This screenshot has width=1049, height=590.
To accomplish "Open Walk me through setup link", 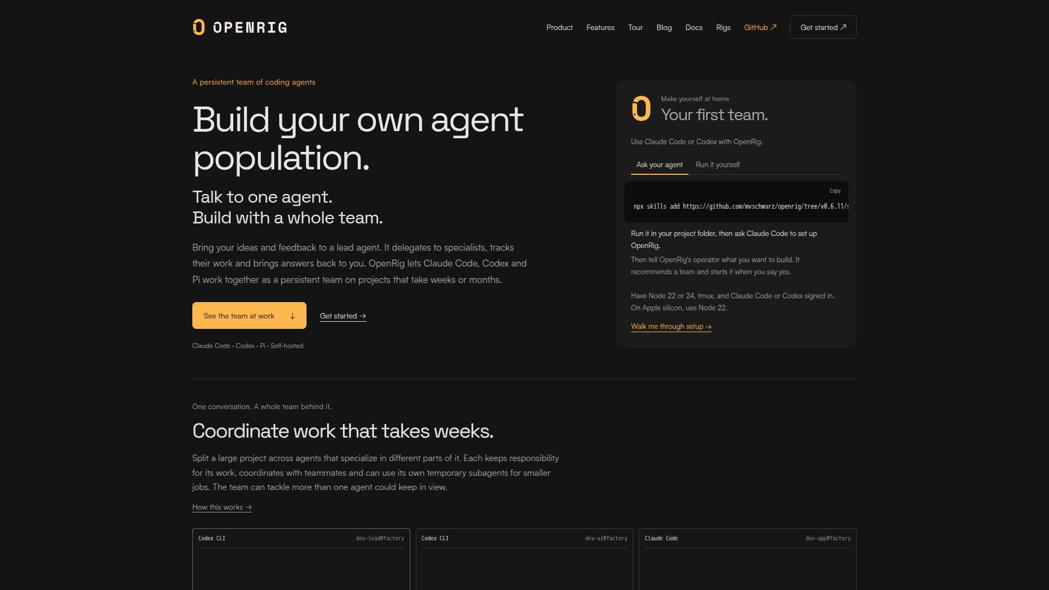I will point(671,327).
